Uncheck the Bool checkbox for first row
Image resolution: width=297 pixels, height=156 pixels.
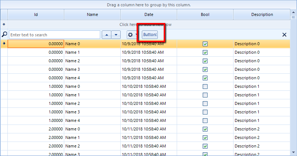(205, 44)
